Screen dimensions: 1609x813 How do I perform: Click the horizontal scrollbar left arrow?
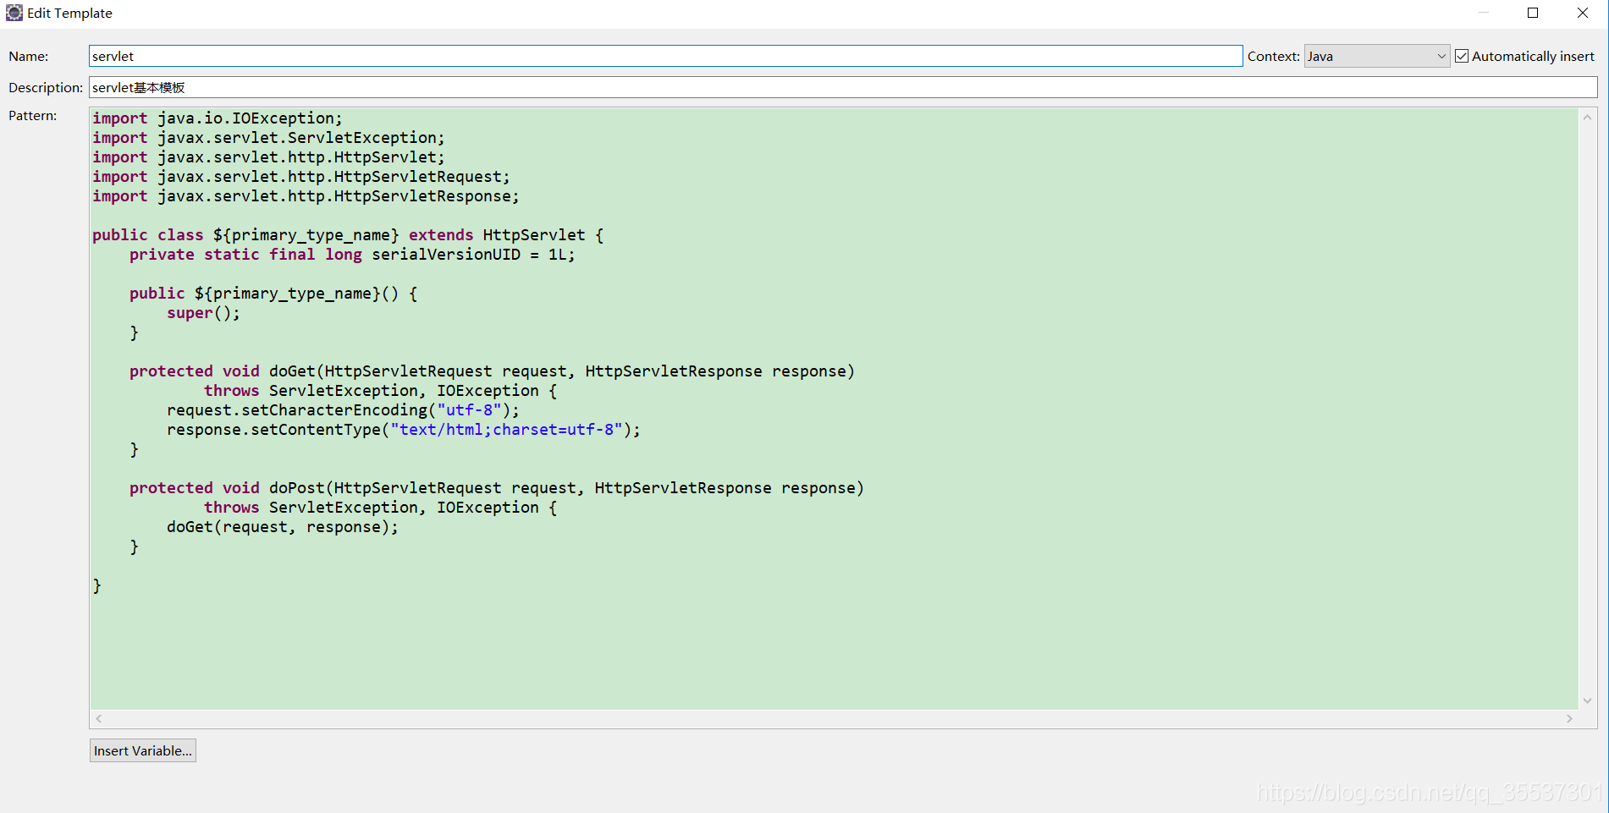(x=99, y=718)
